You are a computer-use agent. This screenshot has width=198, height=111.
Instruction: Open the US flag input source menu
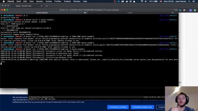[x=161, y=1]
